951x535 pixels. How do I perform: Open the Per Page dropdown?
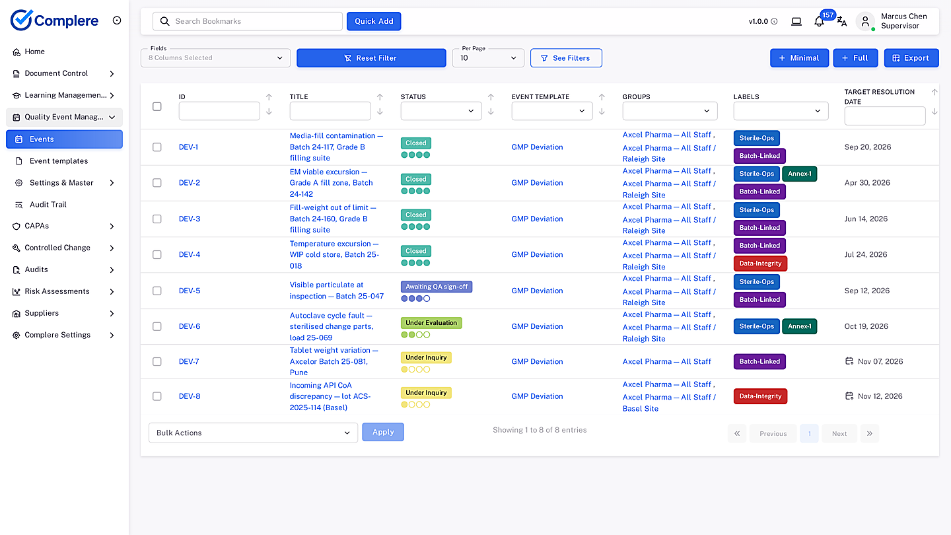pos(488,58)
